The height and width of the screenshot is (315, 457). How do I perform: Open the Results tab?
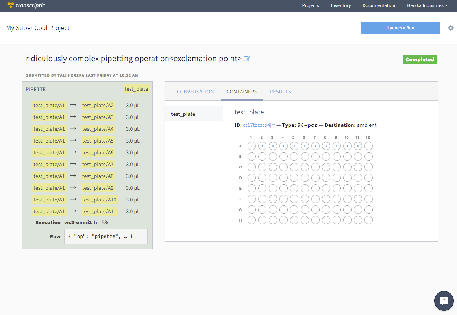(x=280, y=92)
